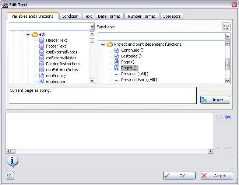Image resolution: width=239 pixels, height=185 pixels.
Task: Click the blue information icon
Action: click(12, 161)
